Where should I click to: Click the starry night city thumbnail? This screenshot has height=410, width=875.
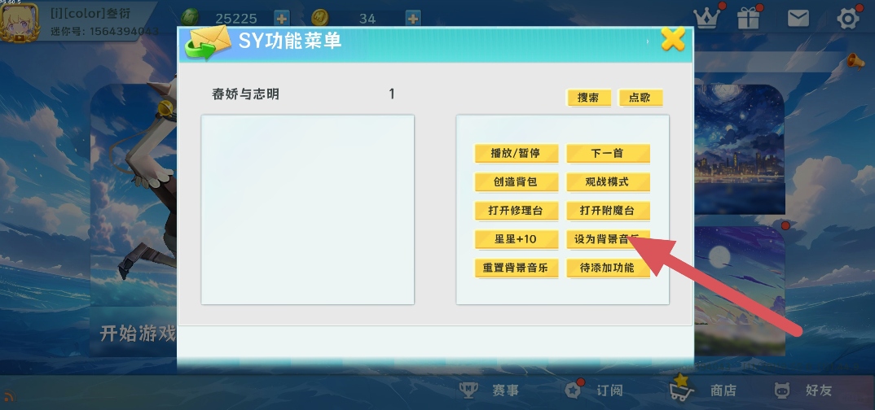(x=739, y=150)
